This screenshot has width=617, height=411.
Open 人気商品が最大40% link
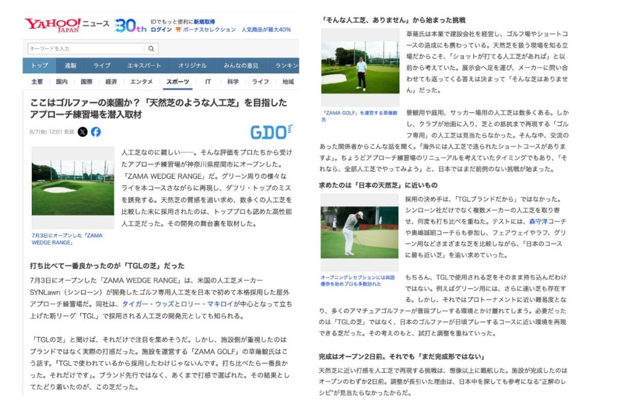tap(266, 29)
